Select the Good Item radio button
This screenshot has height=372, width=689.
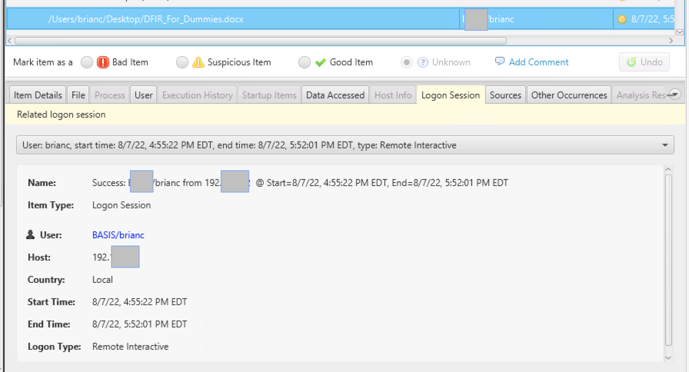(305, 62)
